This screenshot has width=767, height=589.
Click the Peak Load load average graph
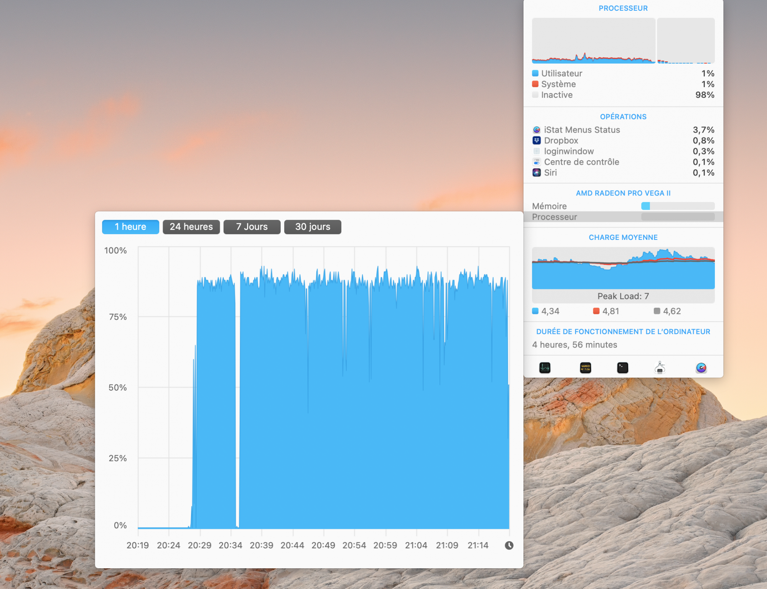623,268
